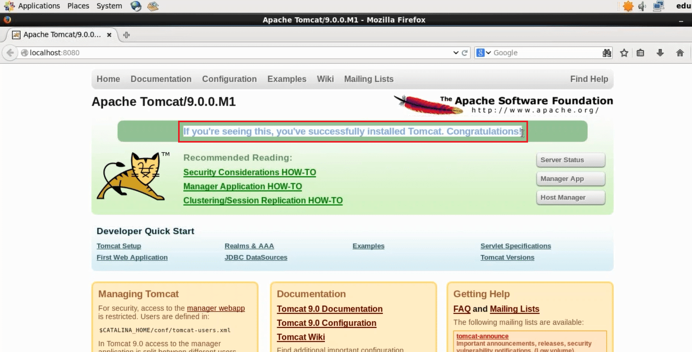Open the Configuration nav item
The image size is (692, 352).
(229, 79)
